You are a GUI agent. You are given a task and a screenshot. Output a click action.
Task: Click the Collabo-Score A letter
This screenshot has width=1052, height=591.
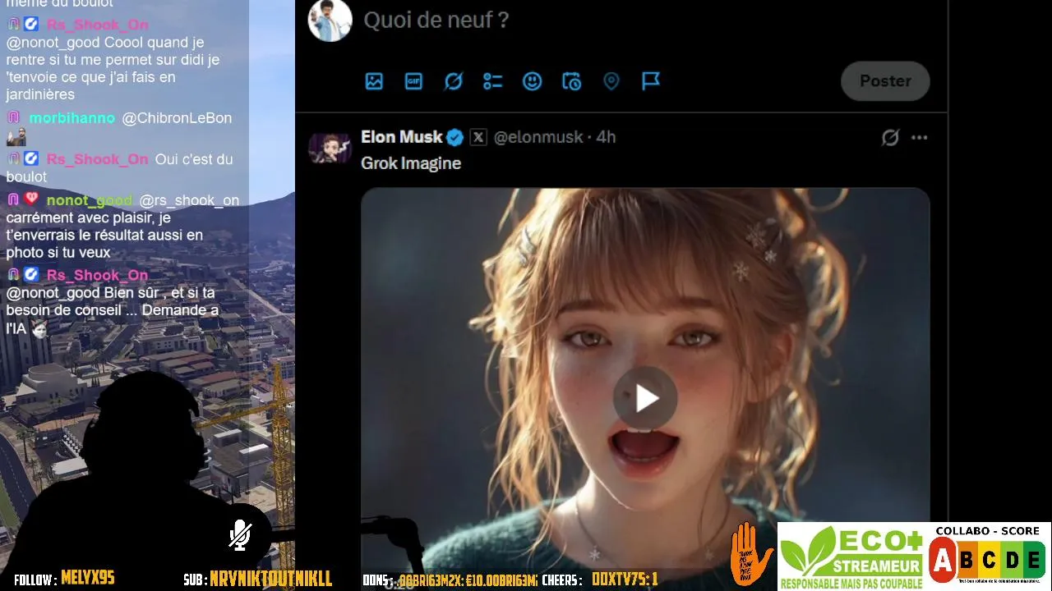943,561
